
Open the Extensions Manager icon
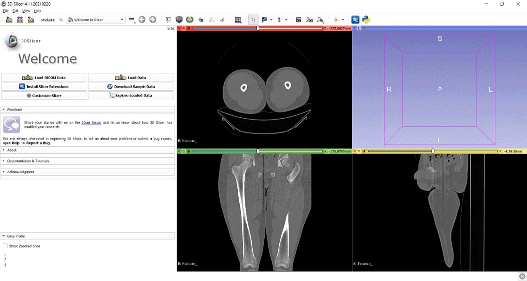point(355,20)
